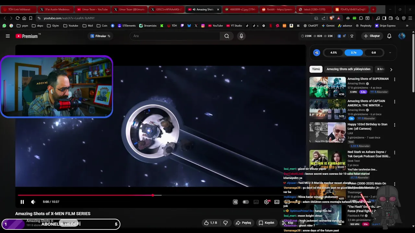
Task: Click the vidIQ icon in the player controls
Action: [235, 202]
